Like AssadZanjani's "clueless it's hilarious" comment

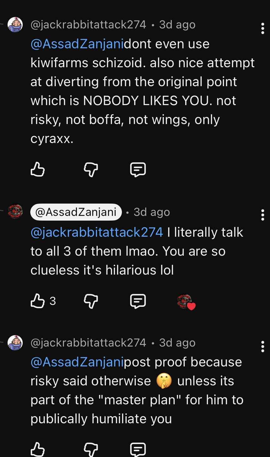click(37, 301)
